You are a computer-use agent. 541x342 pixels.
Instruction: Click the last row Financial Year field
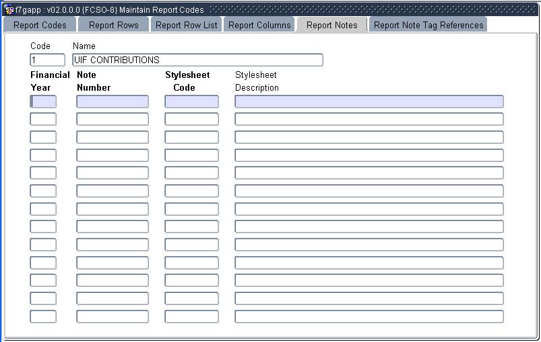point(43,316)
